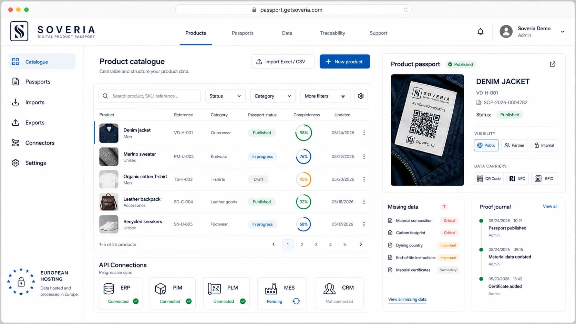Click 98% completeness ring for Denim jacket
The height and width of the screenshot is (324, 576).
pos(304,133)
